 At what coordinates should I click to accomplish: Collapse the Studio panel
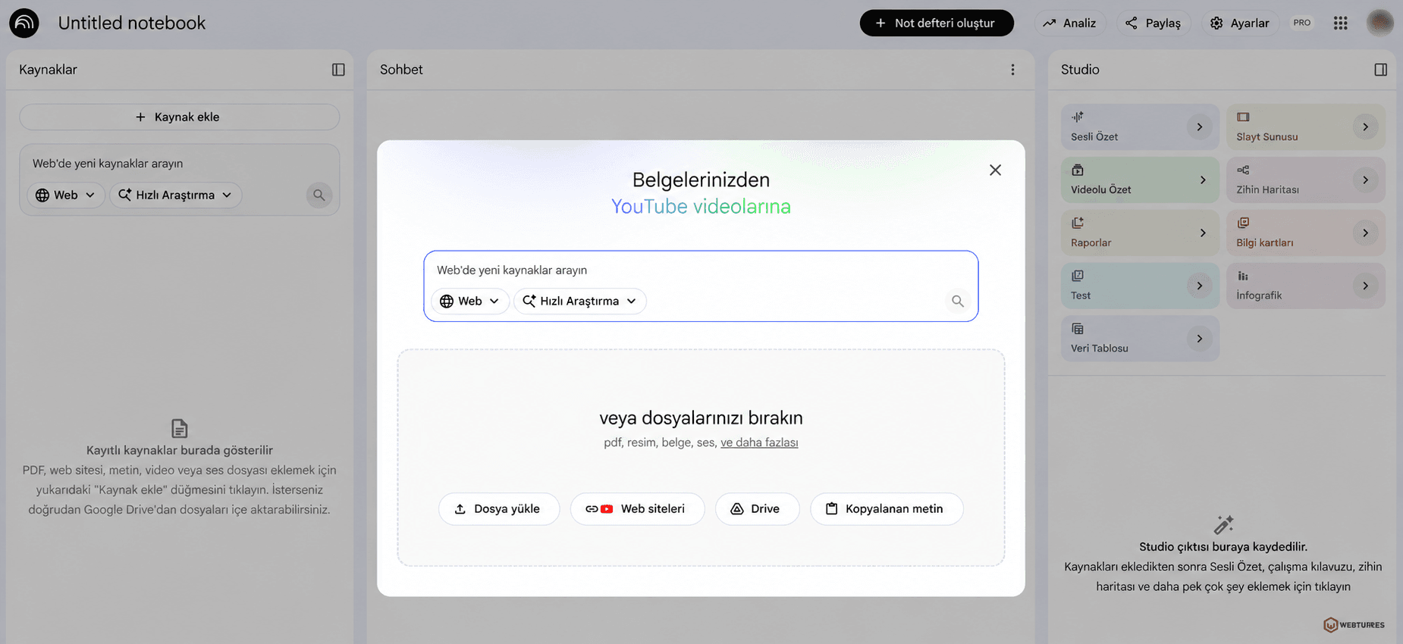point(1380,70)
